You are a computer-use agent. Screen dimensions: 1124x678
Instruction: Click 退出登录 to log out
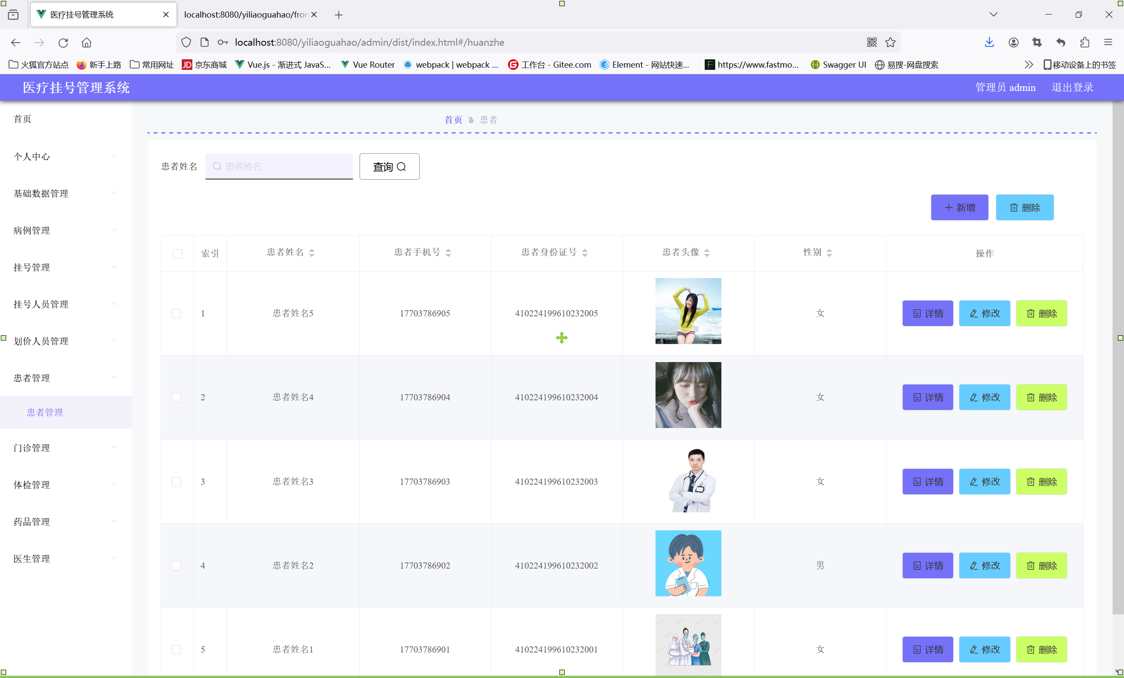(1072, 87)
